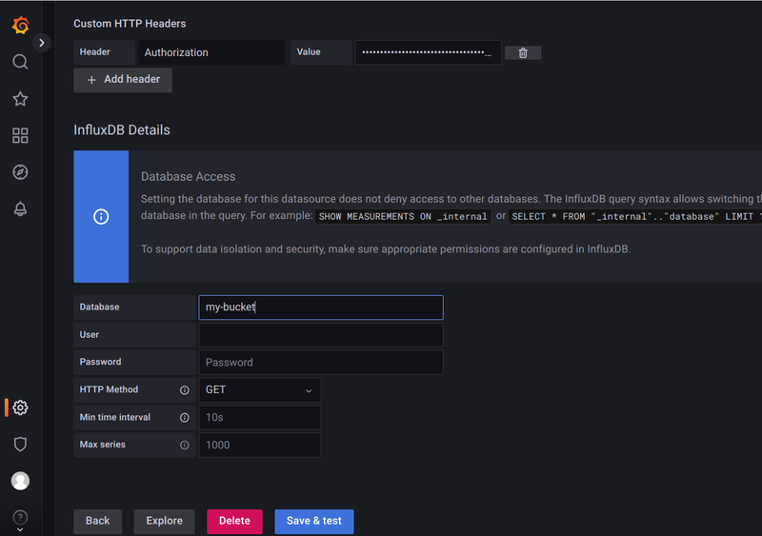The width and height of the screenshot is (762, 536).
Task: Click the Save & test button
Action: pos(314,522)
